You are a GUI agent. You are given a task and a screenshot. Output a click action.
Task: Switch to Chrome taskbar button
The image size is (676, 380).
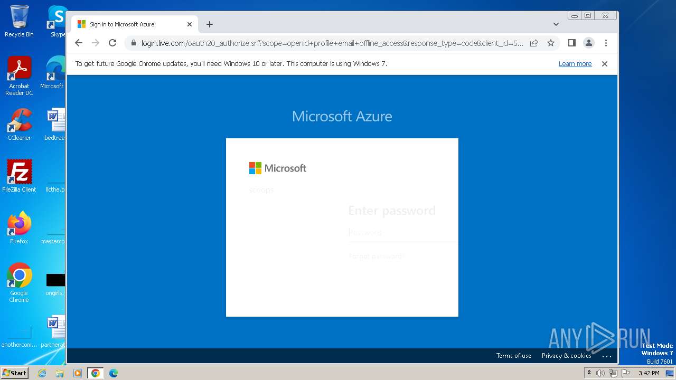(x=95, y=373)
